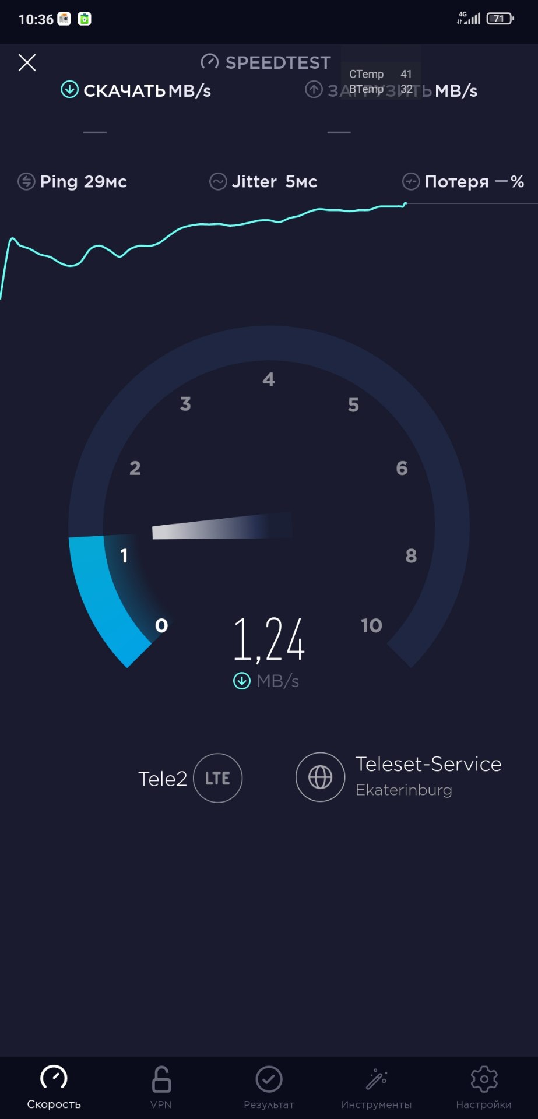This screenshot has height=1119, width=538.
Task: Open the VPN tab
Action: coord(161,1088)
